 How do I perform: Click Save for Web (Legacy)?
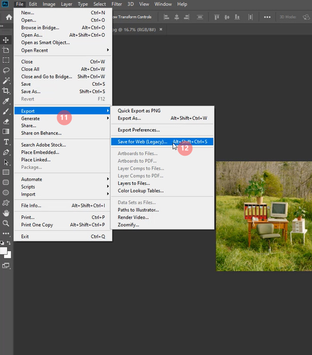[x=142, y=141]
